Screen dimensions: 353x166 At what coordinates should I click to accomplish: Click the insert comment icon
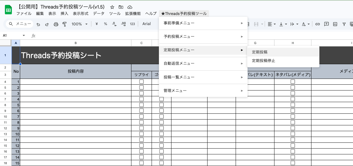click(x=326, y=24)
